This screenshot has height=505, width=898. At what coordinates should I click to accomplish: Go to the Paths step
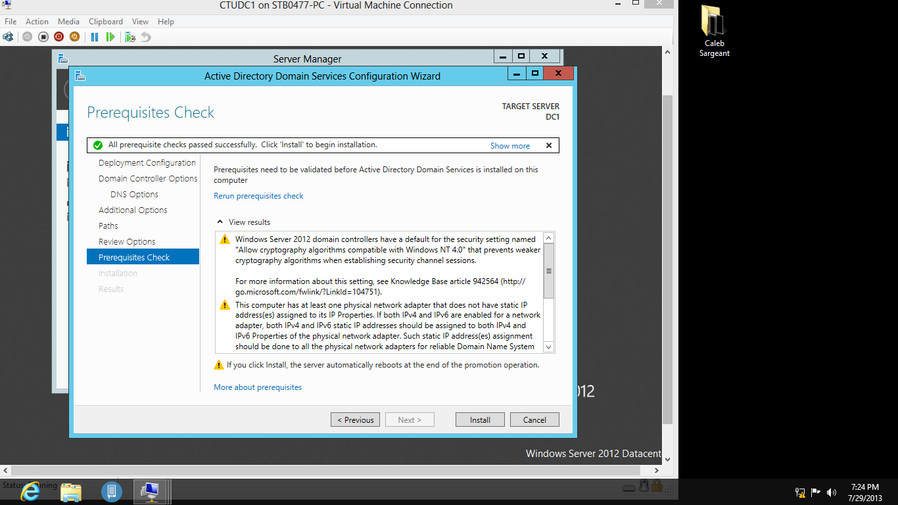coord(108,226)
